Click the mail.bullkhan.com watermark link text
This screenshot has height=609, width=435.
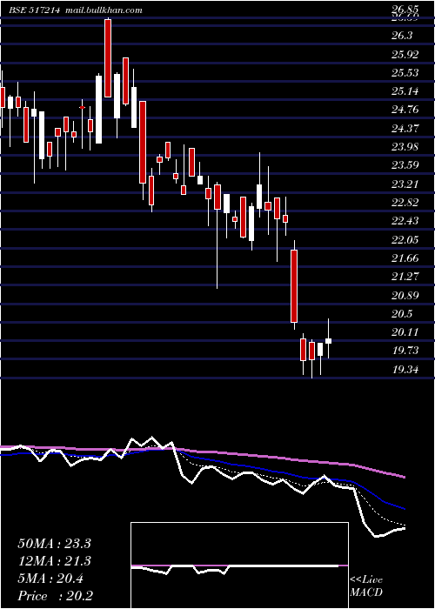pyautogui.click(x=104, y=10)
